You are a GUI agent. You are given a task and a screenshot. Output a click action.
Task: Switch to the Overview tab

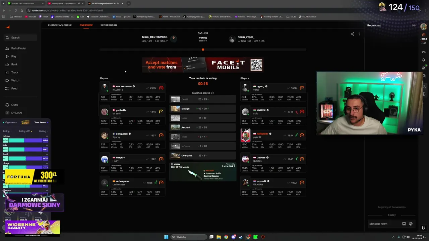(x=86, y=25)
